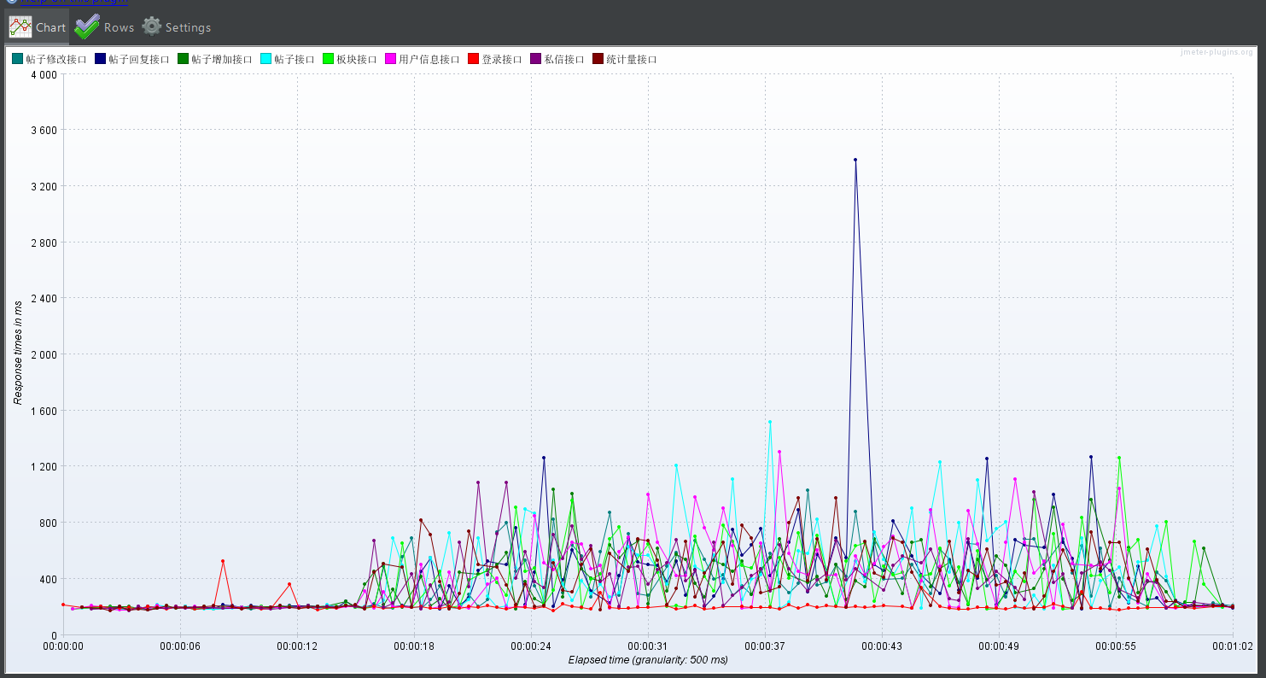Click the 私信接口 legend label
The image size is (1266, 678).
tap(564, 60)
